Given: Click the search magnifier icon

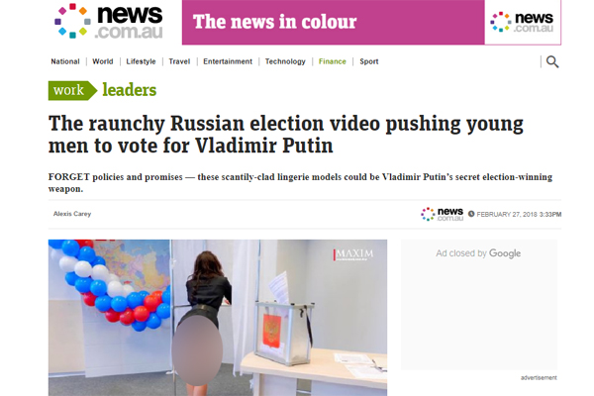Looking at the screenshot, I should [x=552, y=61].
